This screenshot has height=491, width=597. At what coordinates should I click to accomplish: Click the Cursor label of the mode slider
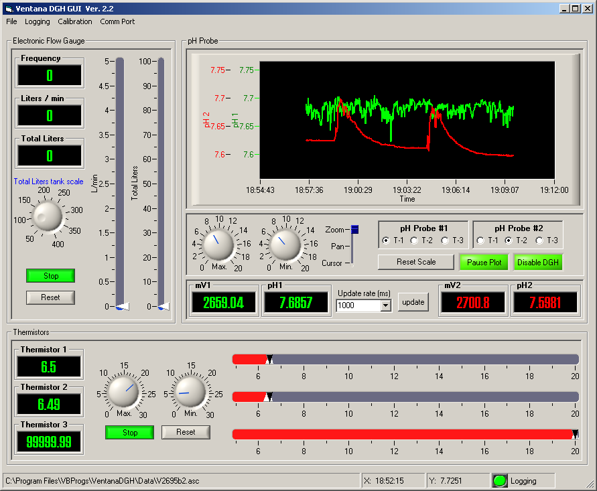[x=332, y=263]
